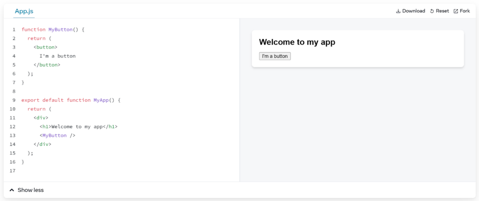Click the opening <button> tag in code
479x201 pixels.
point(45,47)
